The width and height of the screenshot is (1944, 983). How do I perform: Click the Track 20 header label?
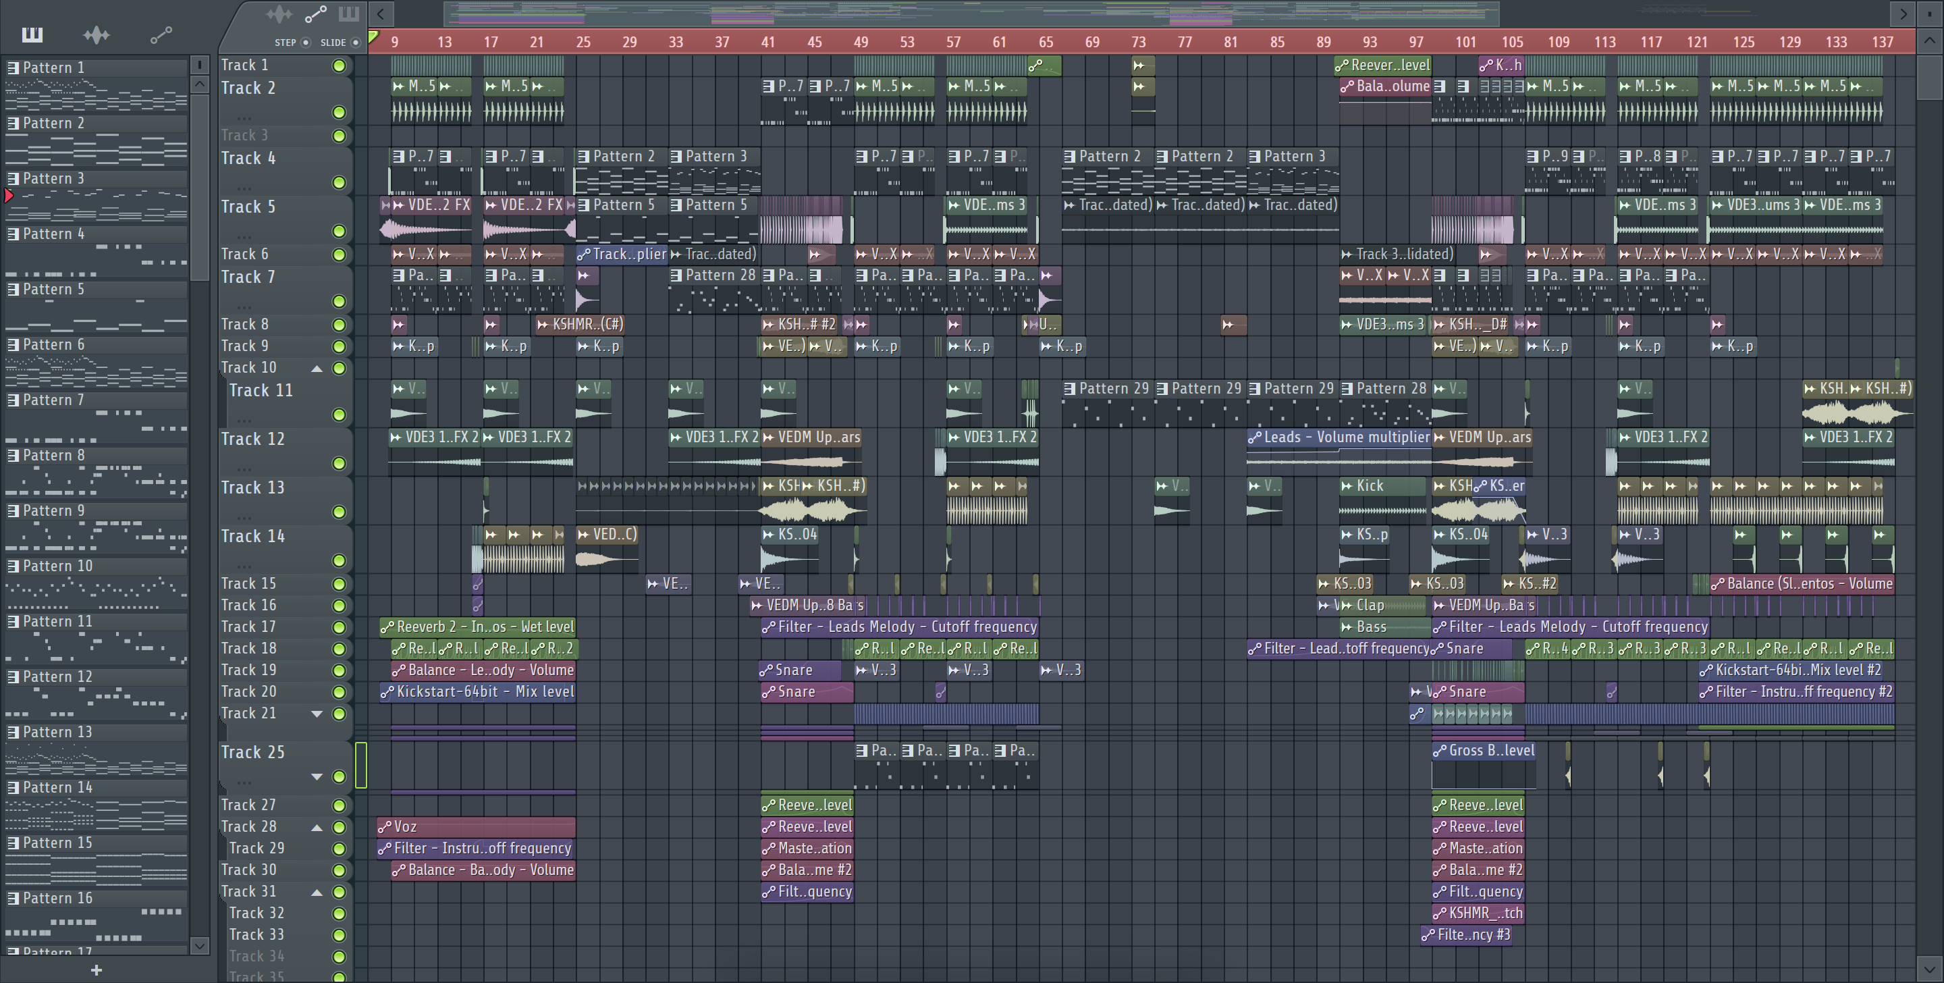249,691
